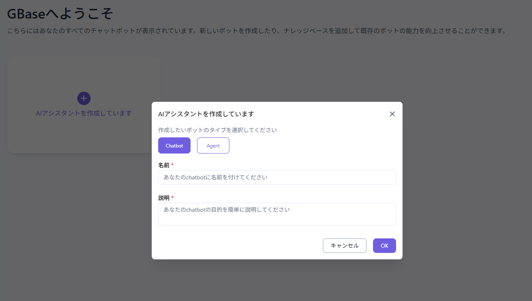Focus the chatbot purpose description box
Image resolution: width=532 pixels, height=301 pixels.
[277, 214]
